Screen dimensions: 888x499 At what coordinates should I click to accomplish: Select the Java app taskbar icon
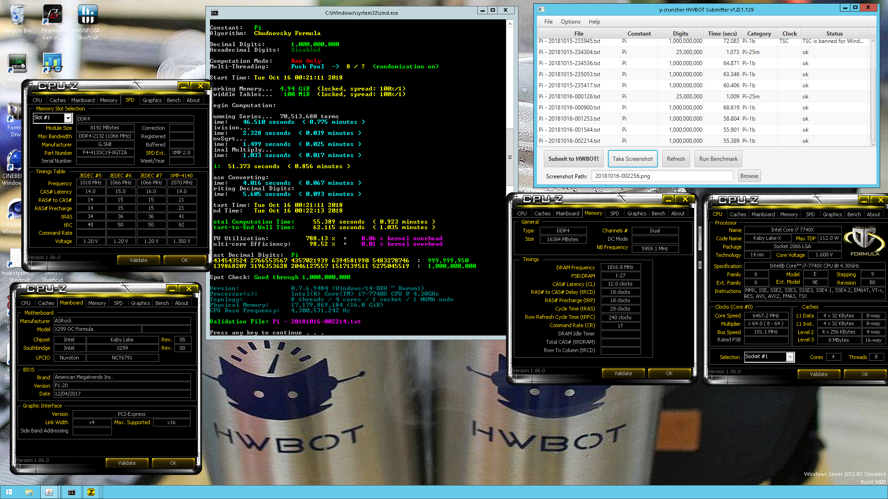tap(49, 492)
